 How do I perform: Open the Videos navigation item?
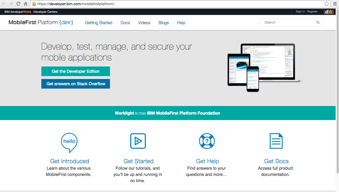[x=144, y=23]
